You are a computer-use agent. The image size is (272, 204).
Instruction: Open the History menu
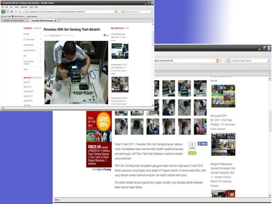click(x=17, y=7)
